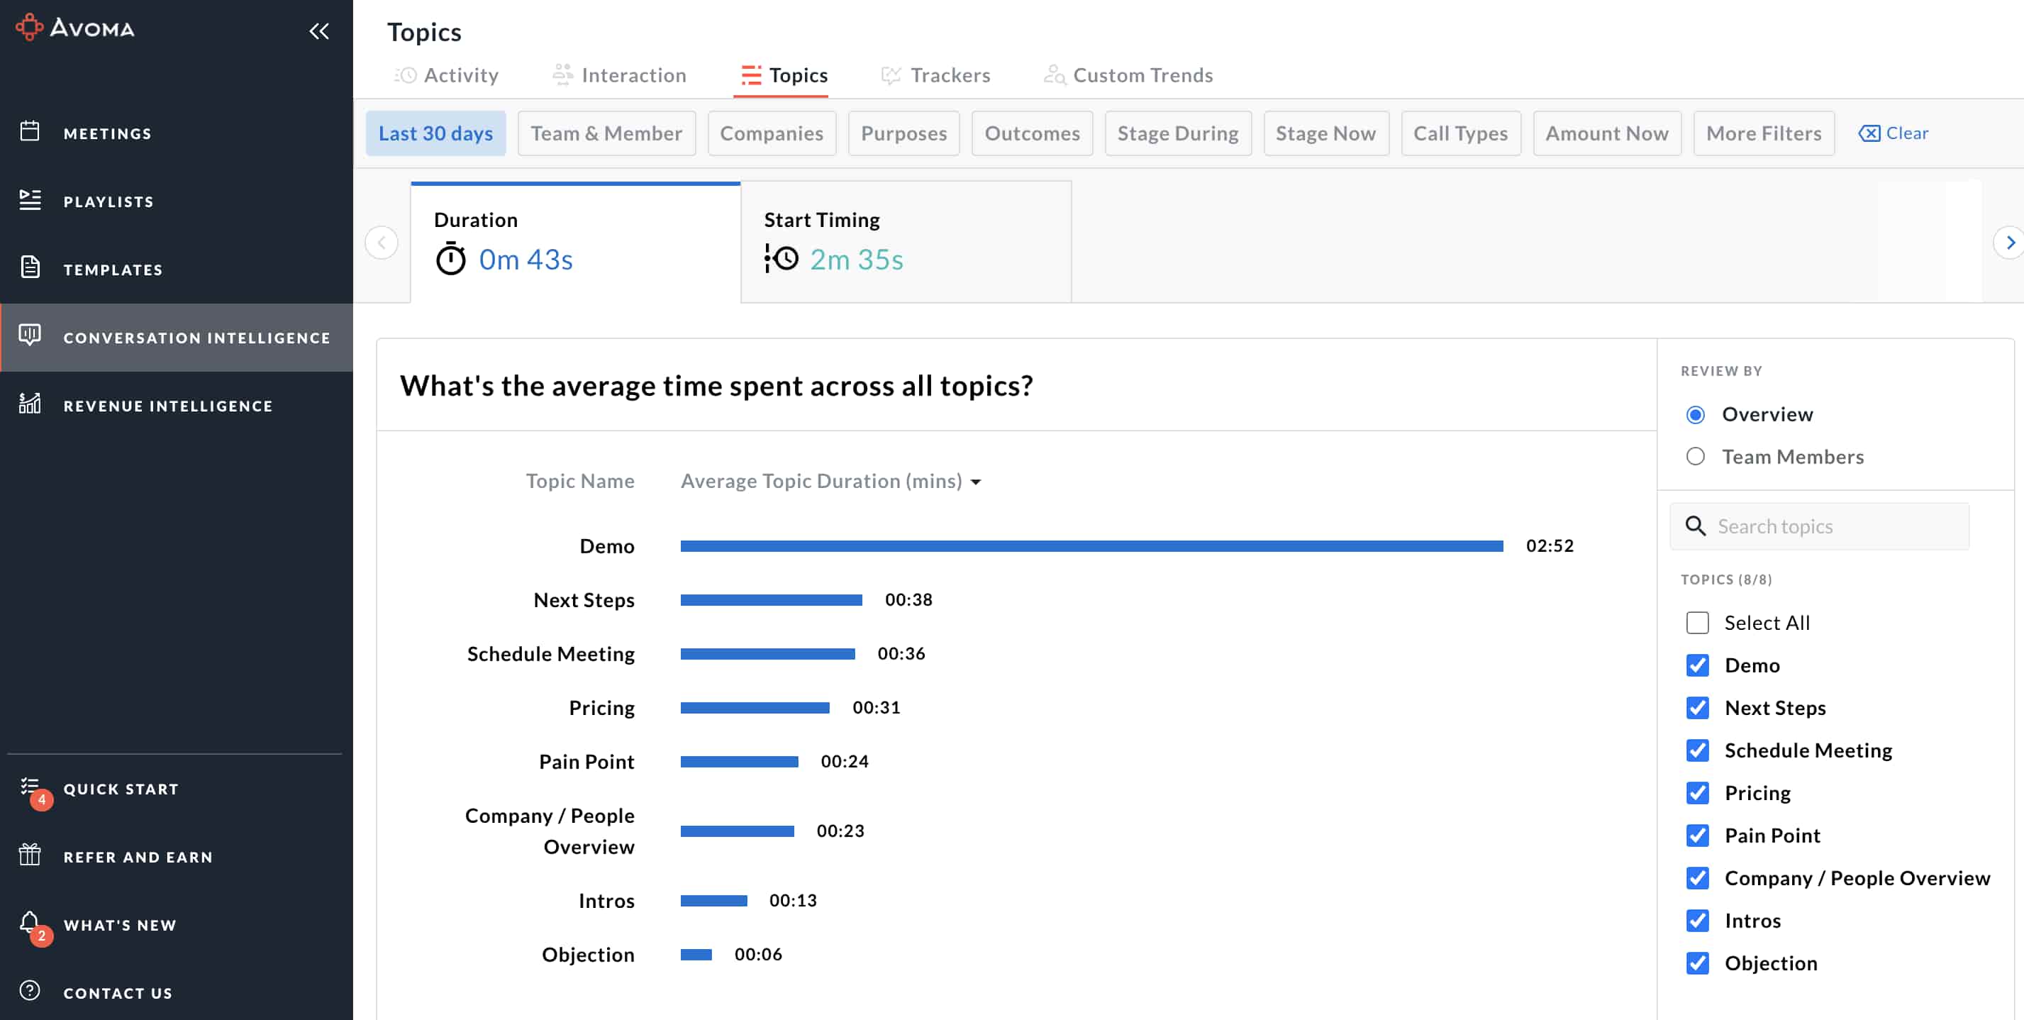Open Quick Start checklist icon

[x=30, y=787]
